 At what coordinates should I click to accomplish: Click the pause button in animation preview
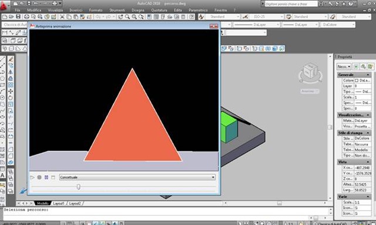point(46,177)
